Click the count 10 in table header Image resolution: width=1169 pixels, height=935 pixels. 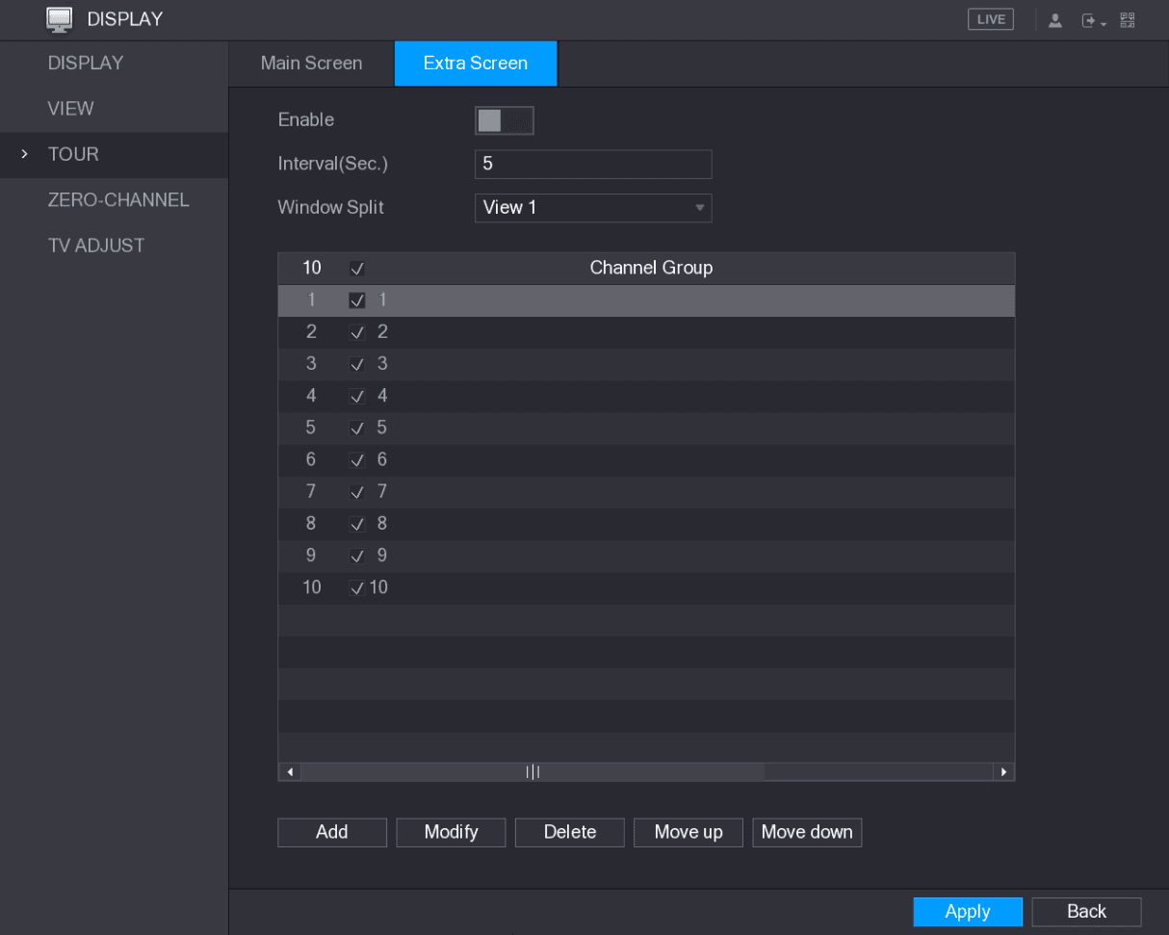tap(312, 268)
